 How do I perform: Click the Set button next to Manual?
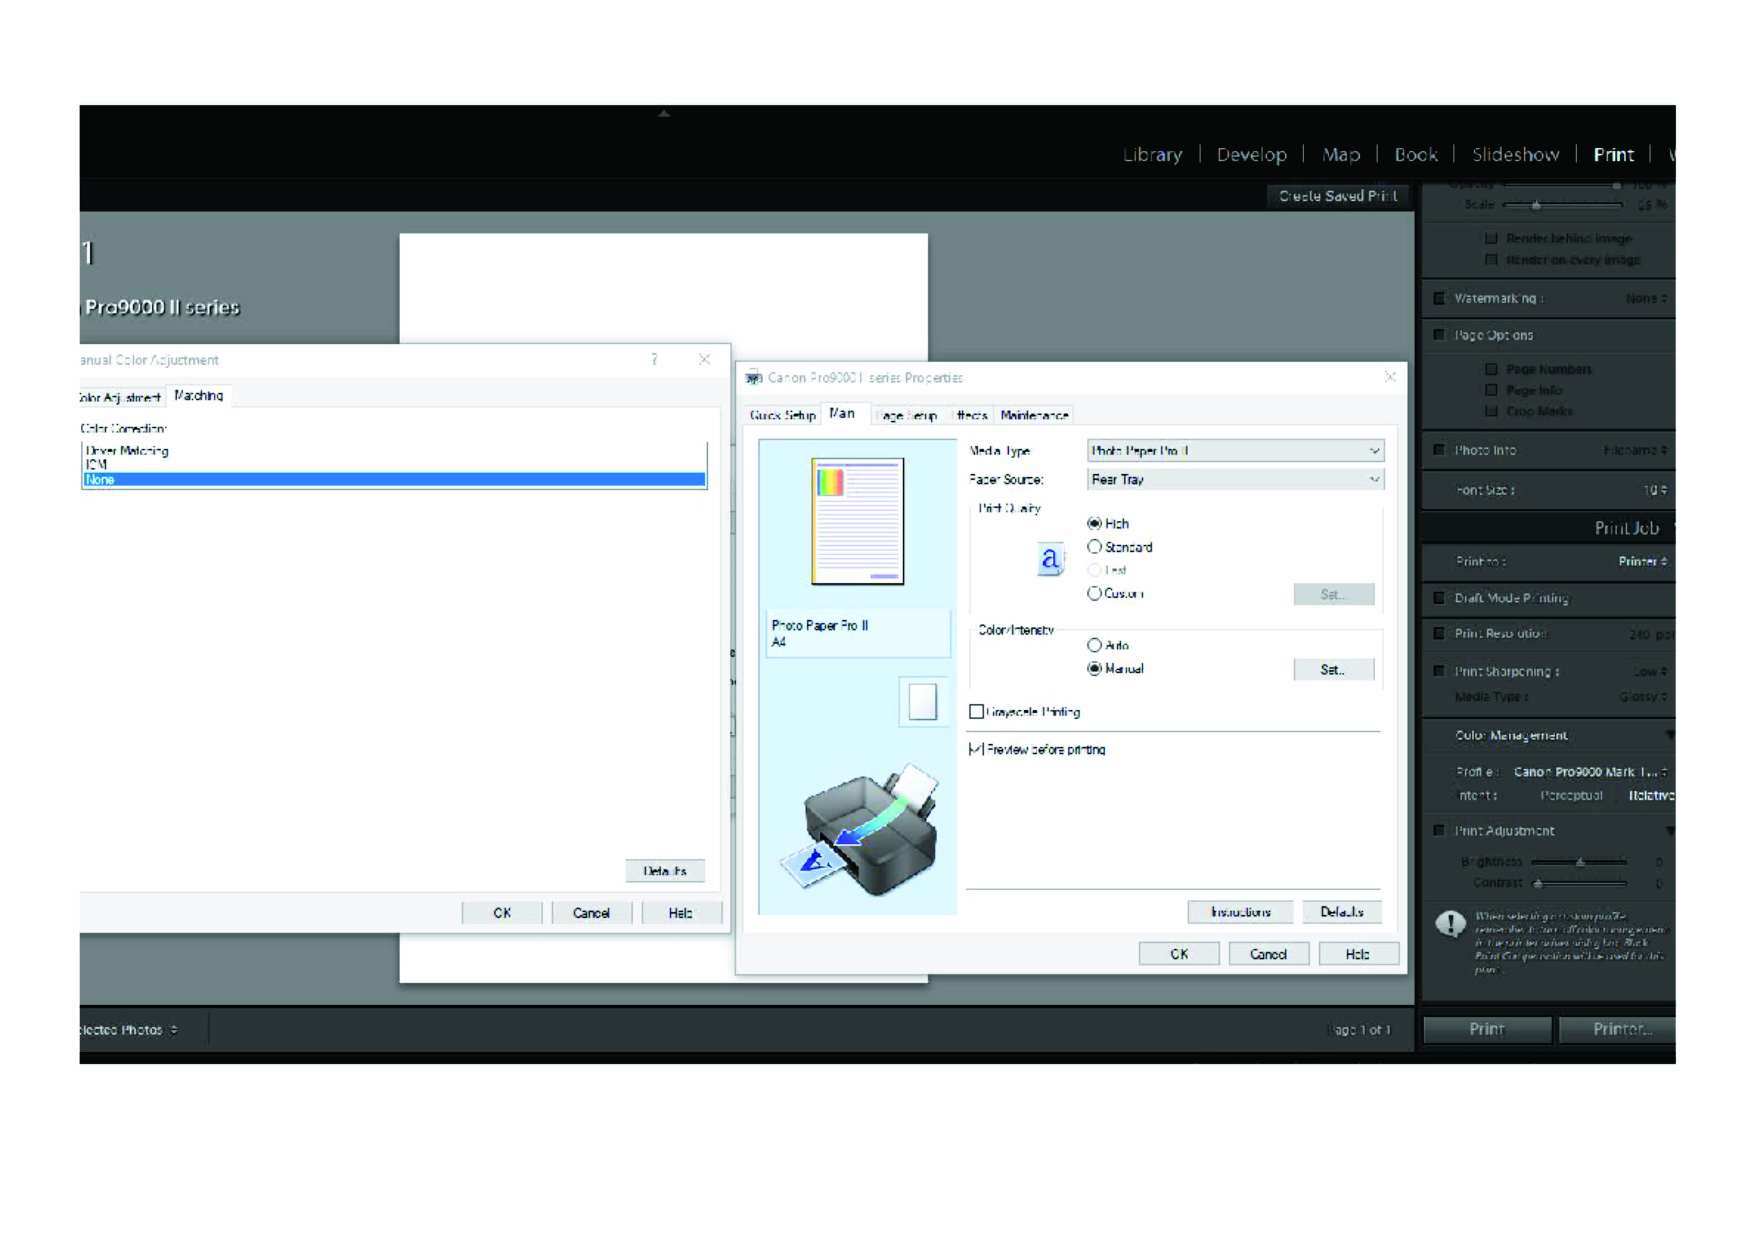1333,670
